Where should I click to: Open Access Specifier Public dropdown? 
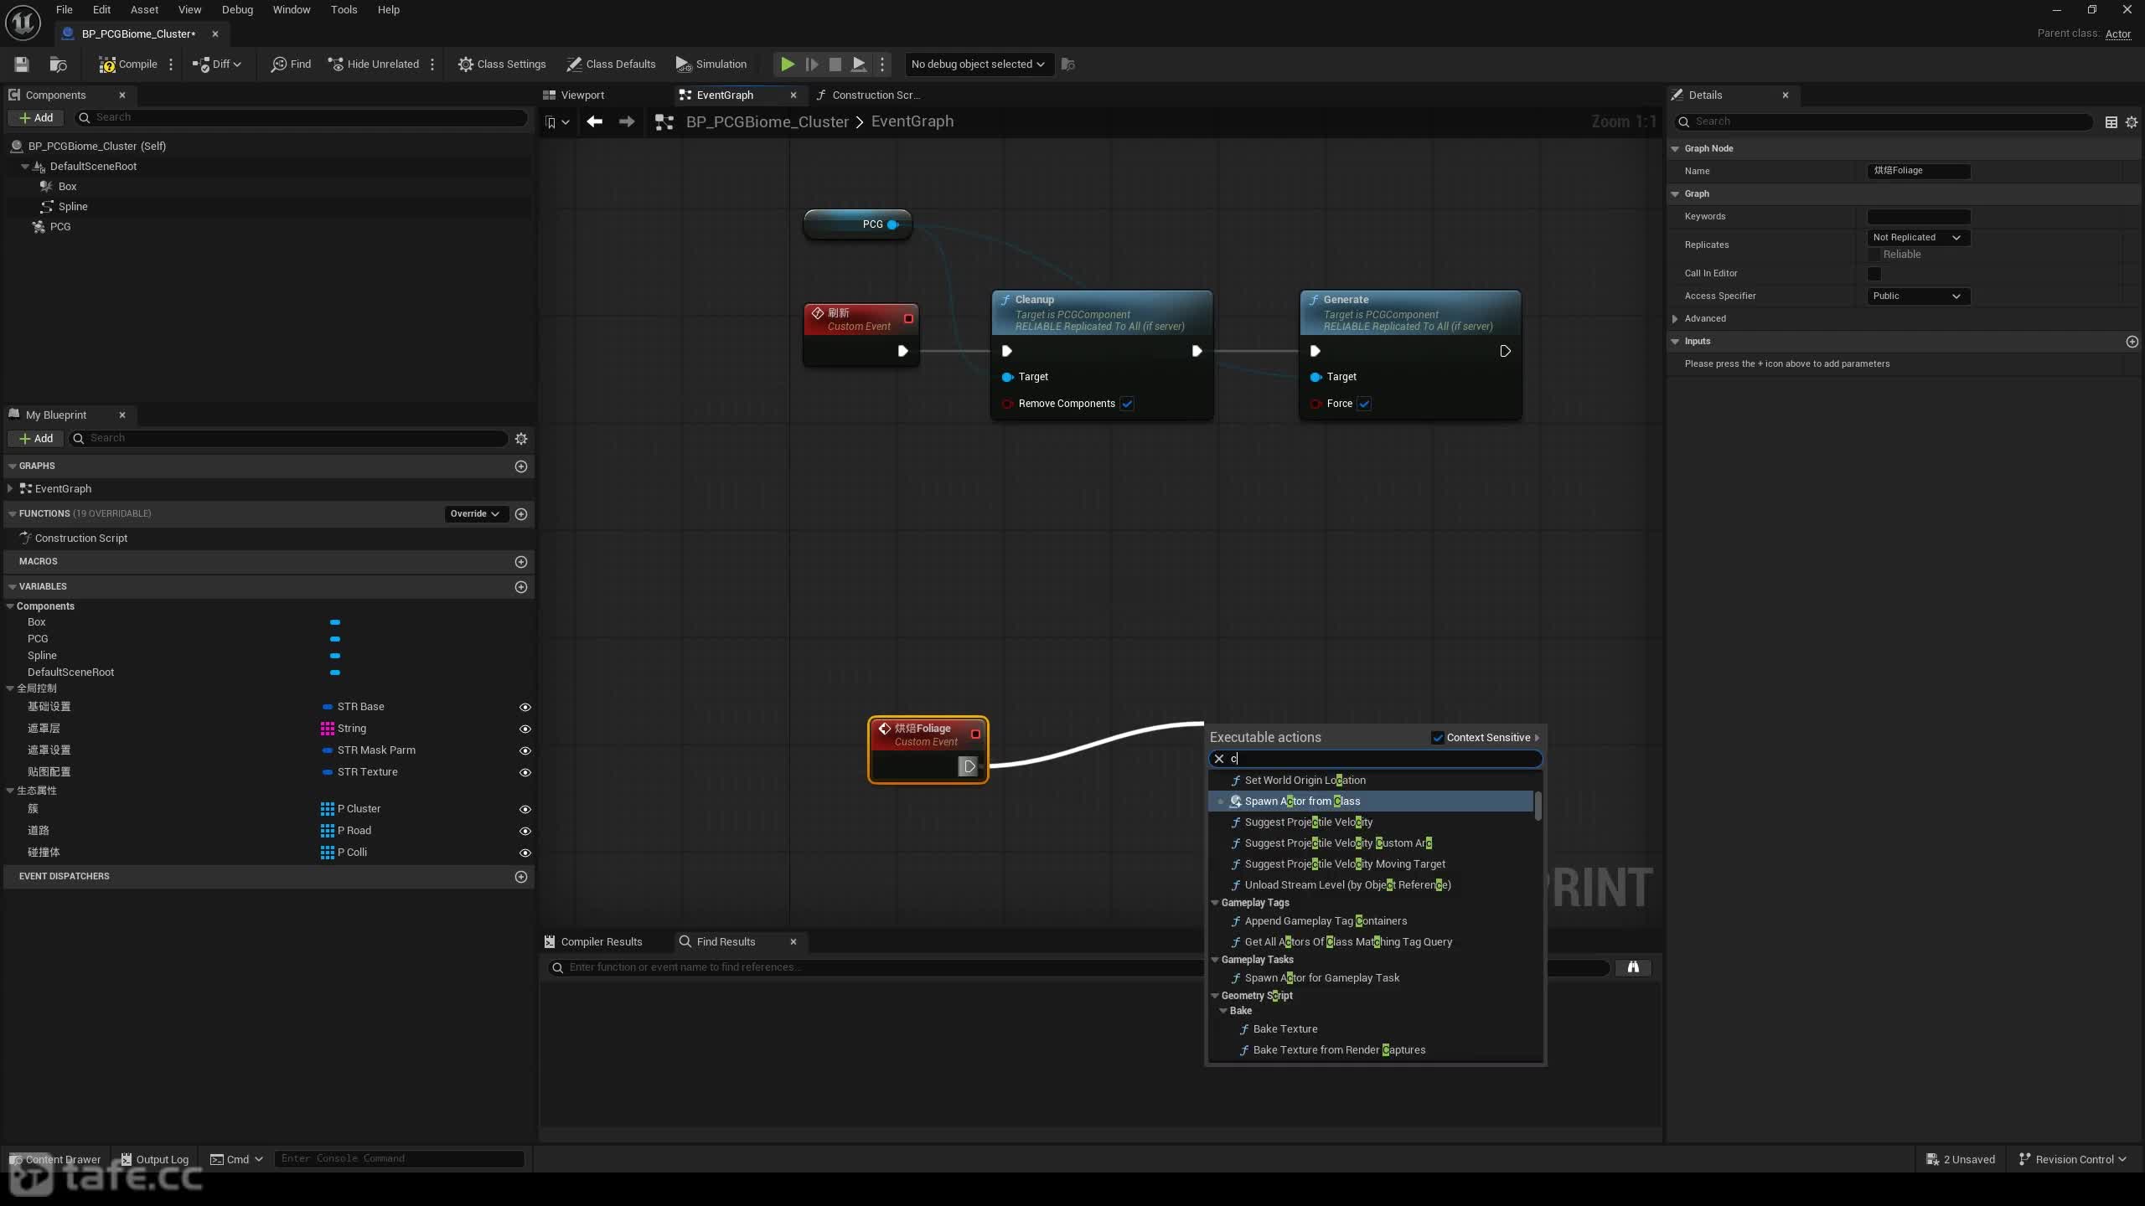(1918, 296)
